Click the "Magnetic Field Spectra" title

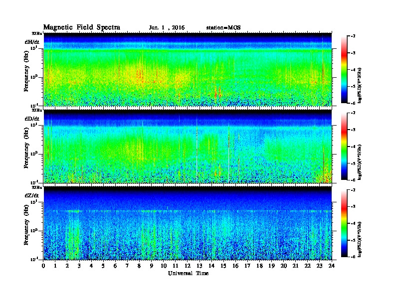82,27
